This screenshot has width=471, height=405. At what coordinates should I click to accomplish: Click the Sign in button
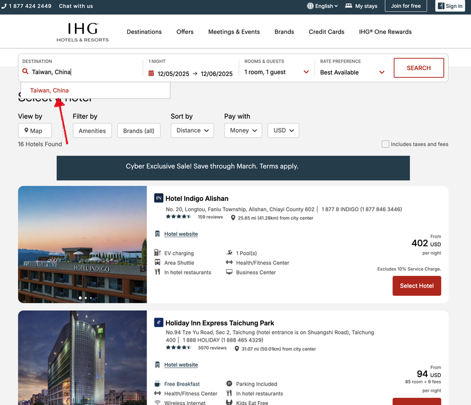tap(450, 6)
